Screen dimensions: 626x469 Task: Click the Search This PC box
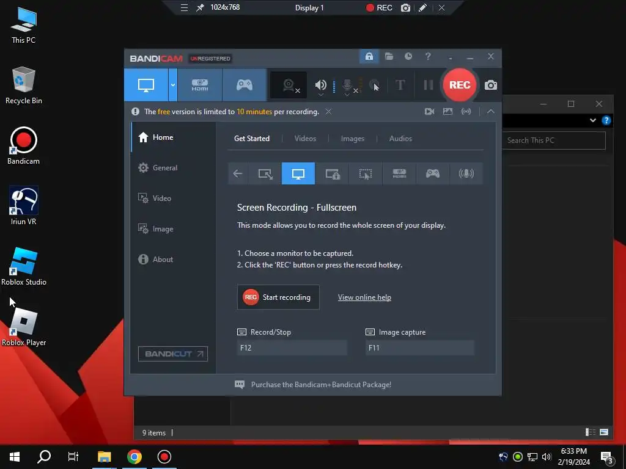coord(554,140)
